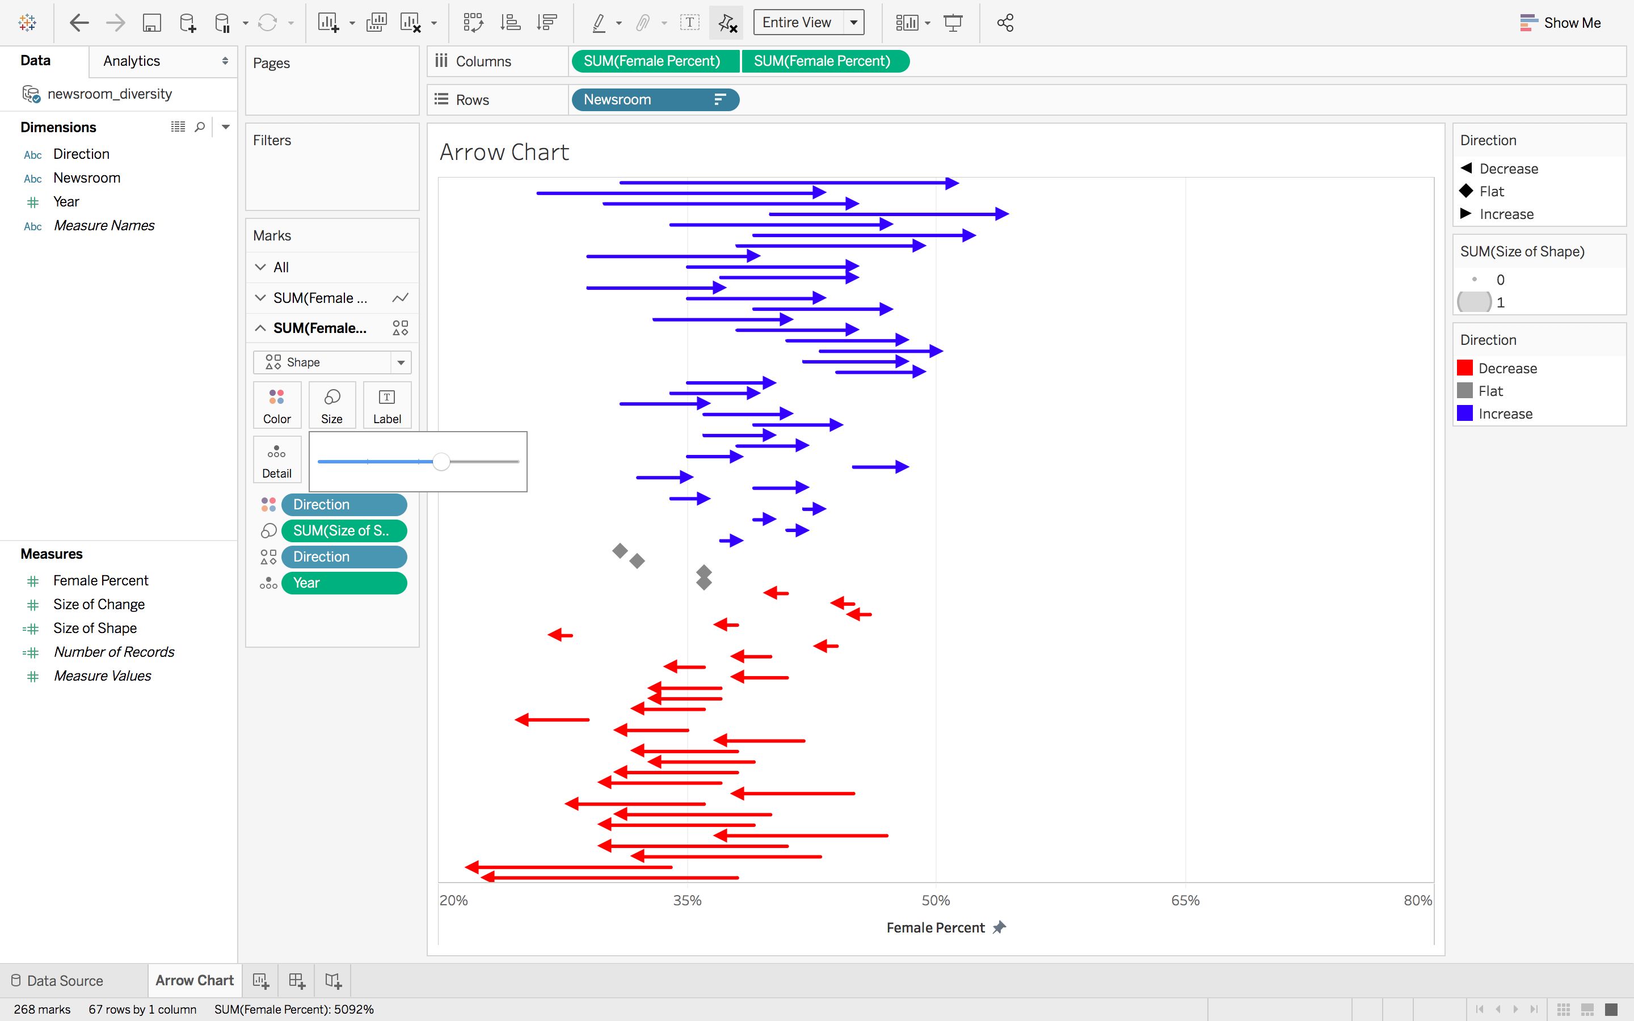Create a new dashboard
The width and height of the screenshot is (1634, 1021).
297,980
